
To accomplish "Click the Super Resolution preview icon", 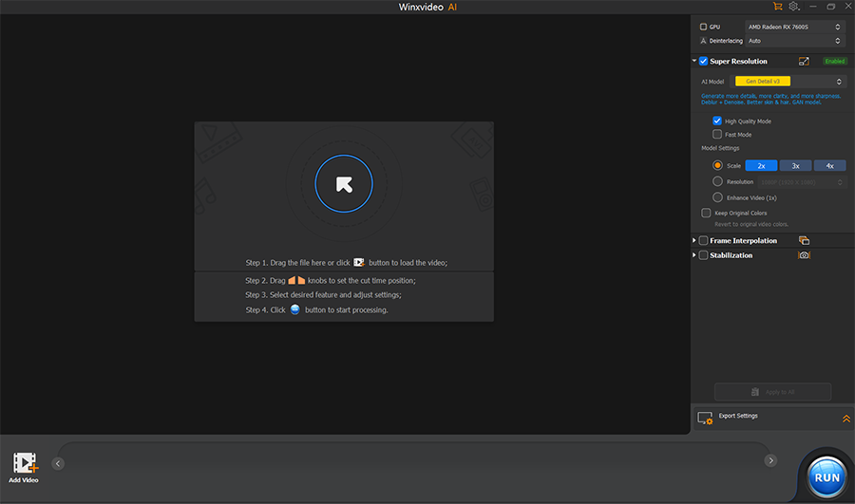I will [x=804, y=61].
